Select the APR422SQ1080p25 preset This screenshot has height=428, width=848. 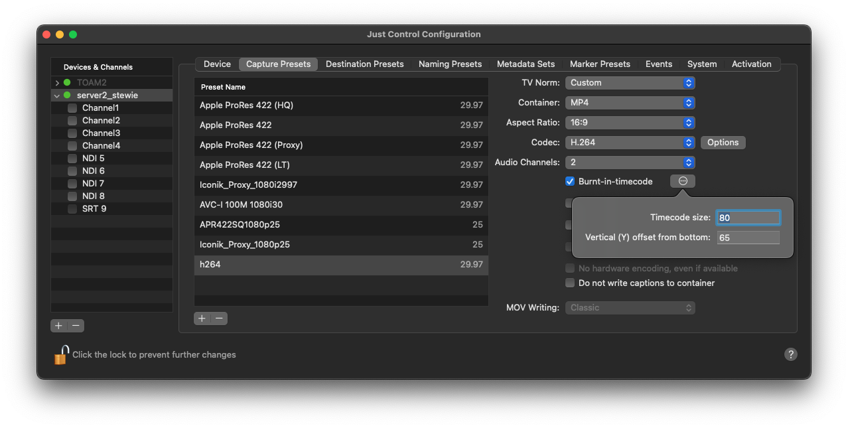341,225
